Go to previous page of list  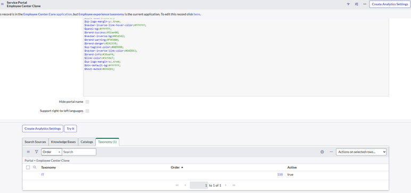[185, 185]
